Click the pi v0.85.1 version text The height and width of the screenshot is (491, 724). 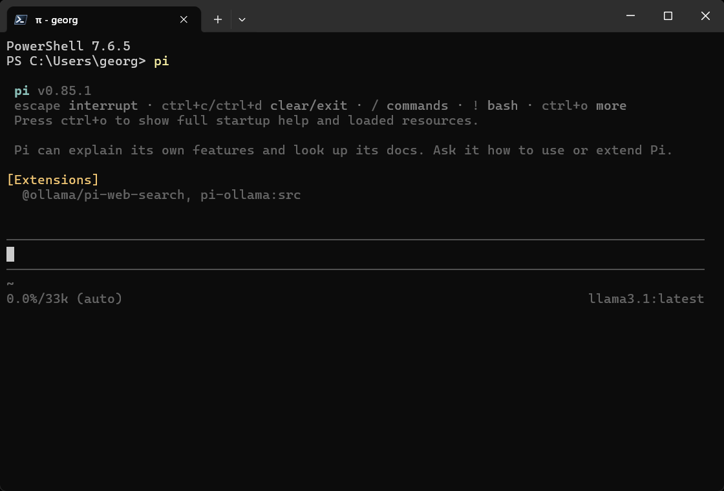pyautogui.click(x=52, y=90)
